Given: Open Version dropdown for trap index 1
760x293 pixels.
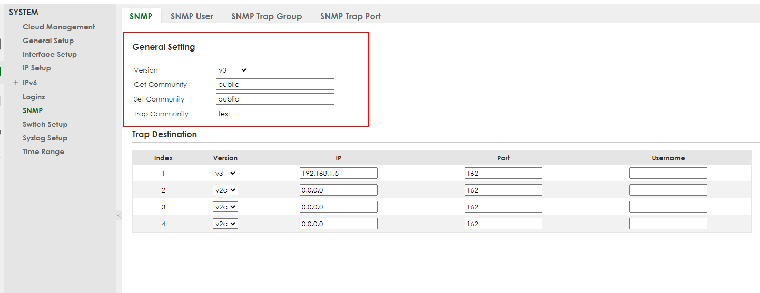Looking at the screenshot, I should point(225,173).
